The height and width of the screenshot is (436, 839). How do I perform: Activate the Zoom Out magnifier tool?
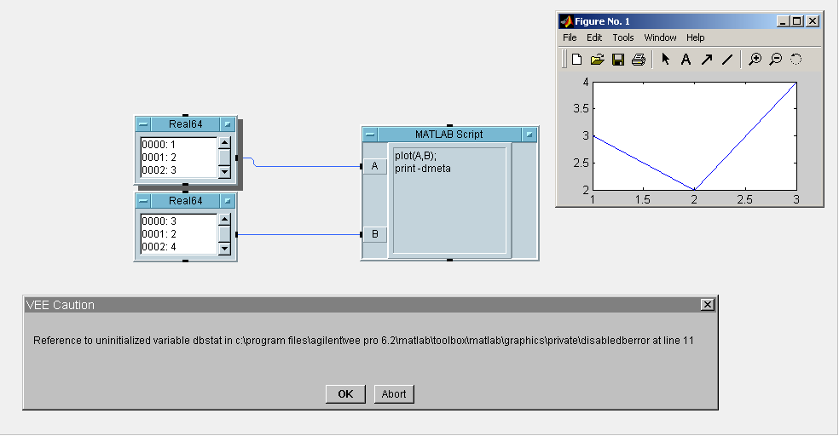tap(775, 60)
